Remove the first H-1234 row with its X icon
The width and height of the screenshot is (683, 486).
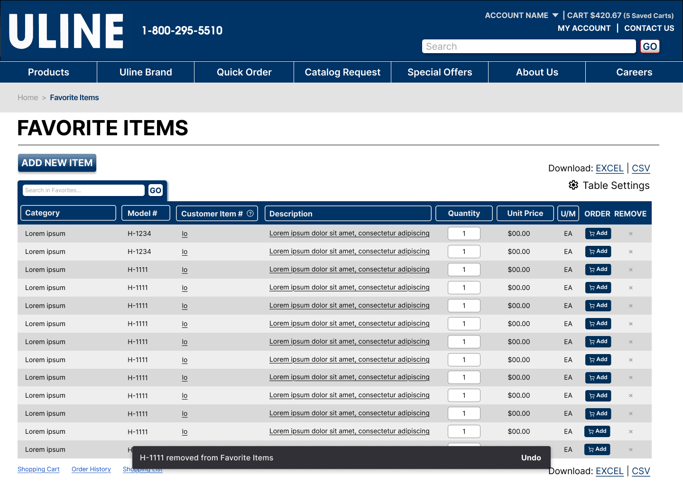[x=631, y=234]
